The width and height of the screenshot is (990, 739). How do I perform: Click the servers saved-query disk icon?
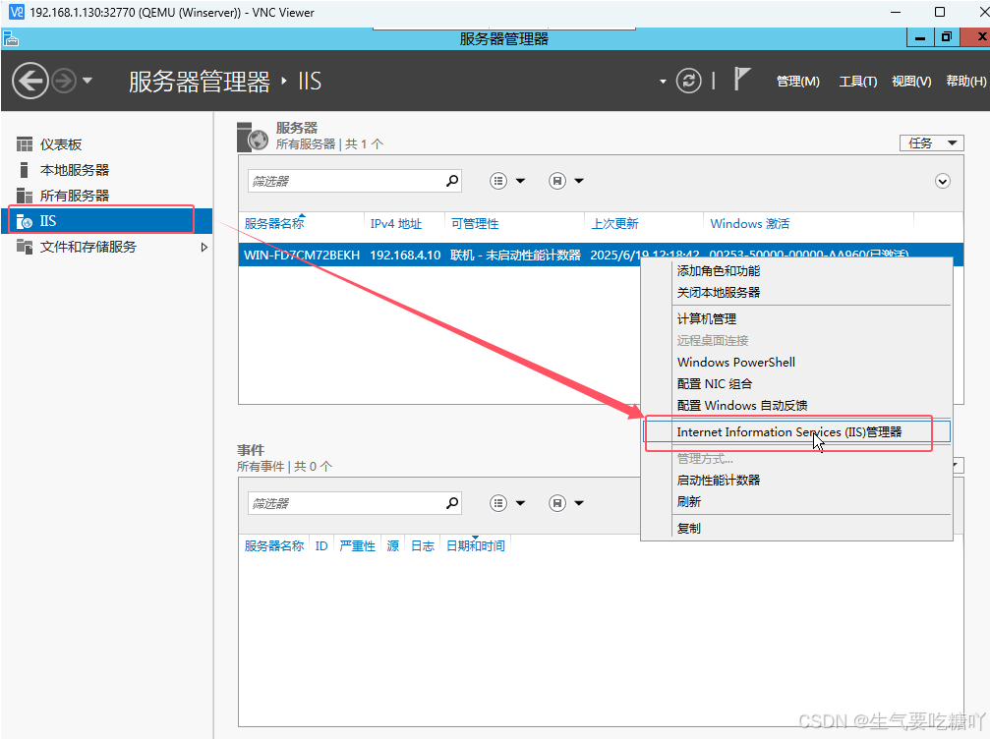(556, 181)
